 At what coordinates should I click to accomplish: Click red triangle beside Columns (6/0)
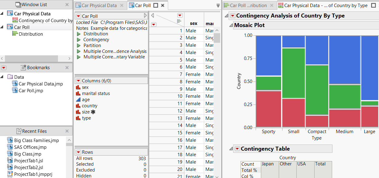pos(79,81)
